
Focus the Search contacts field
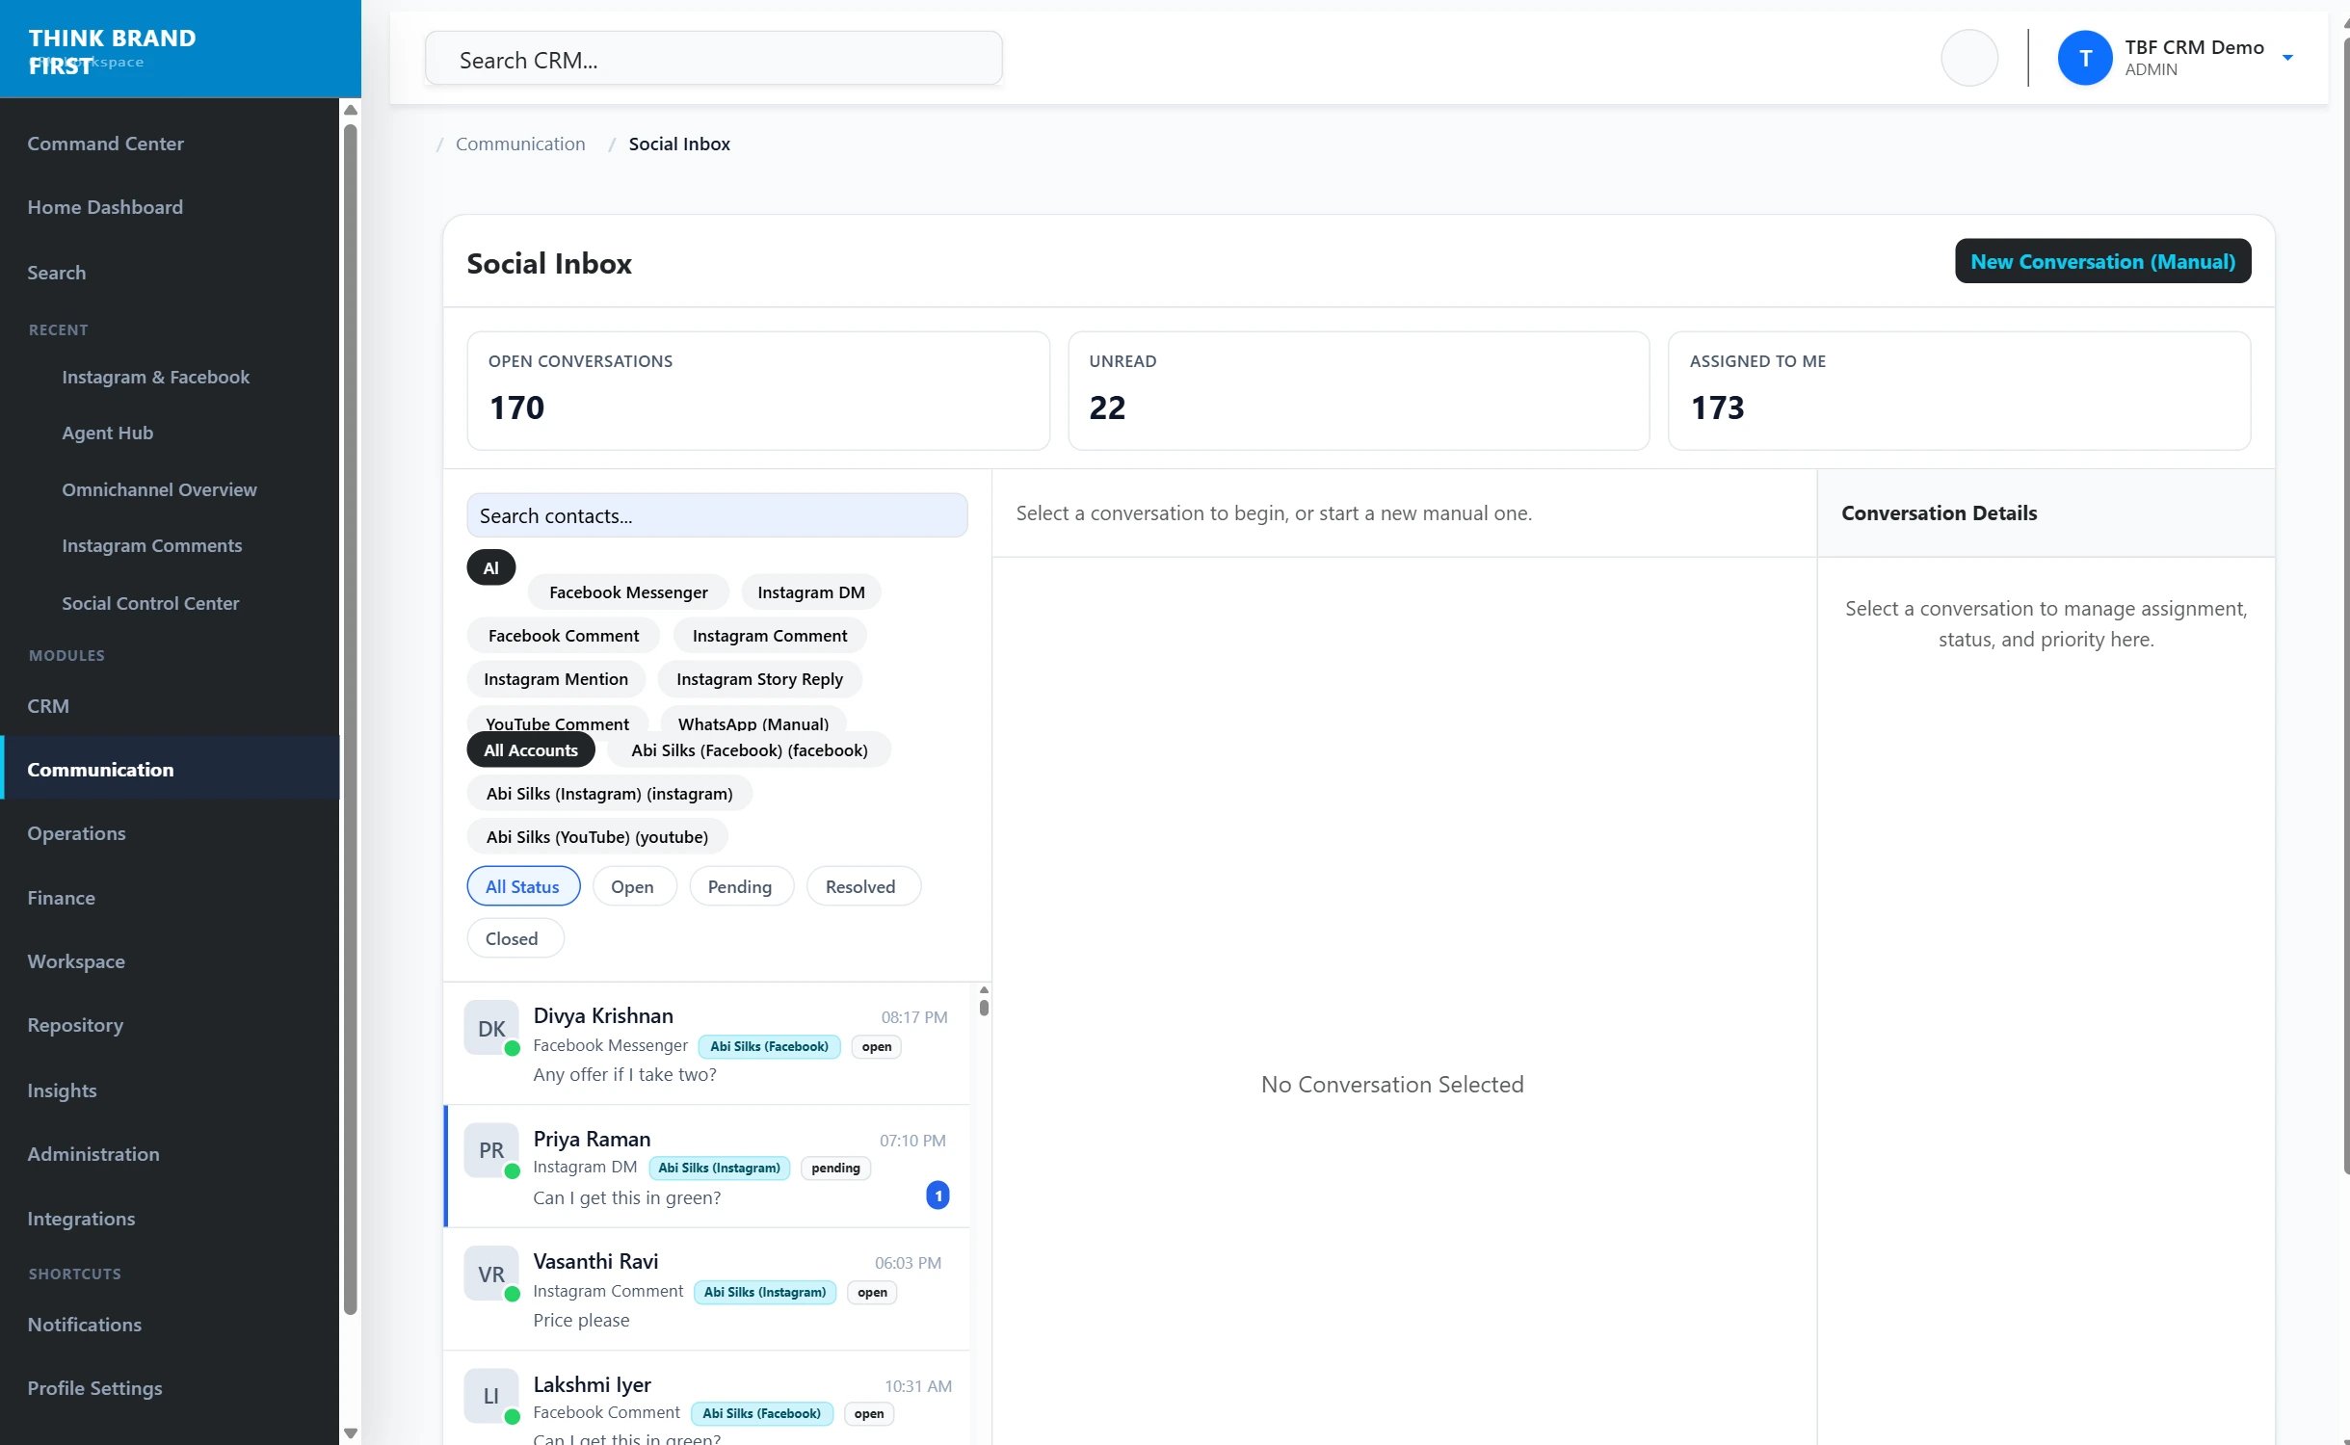[x=717, y=516]
